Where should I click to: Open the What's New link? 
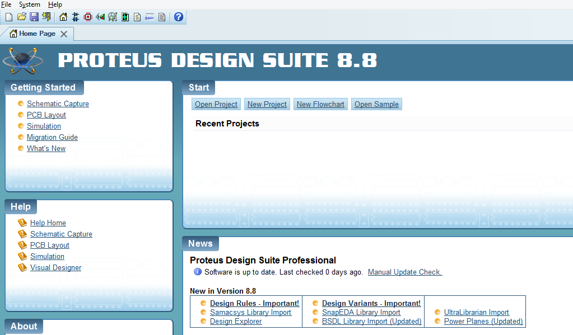coord(46,149)
